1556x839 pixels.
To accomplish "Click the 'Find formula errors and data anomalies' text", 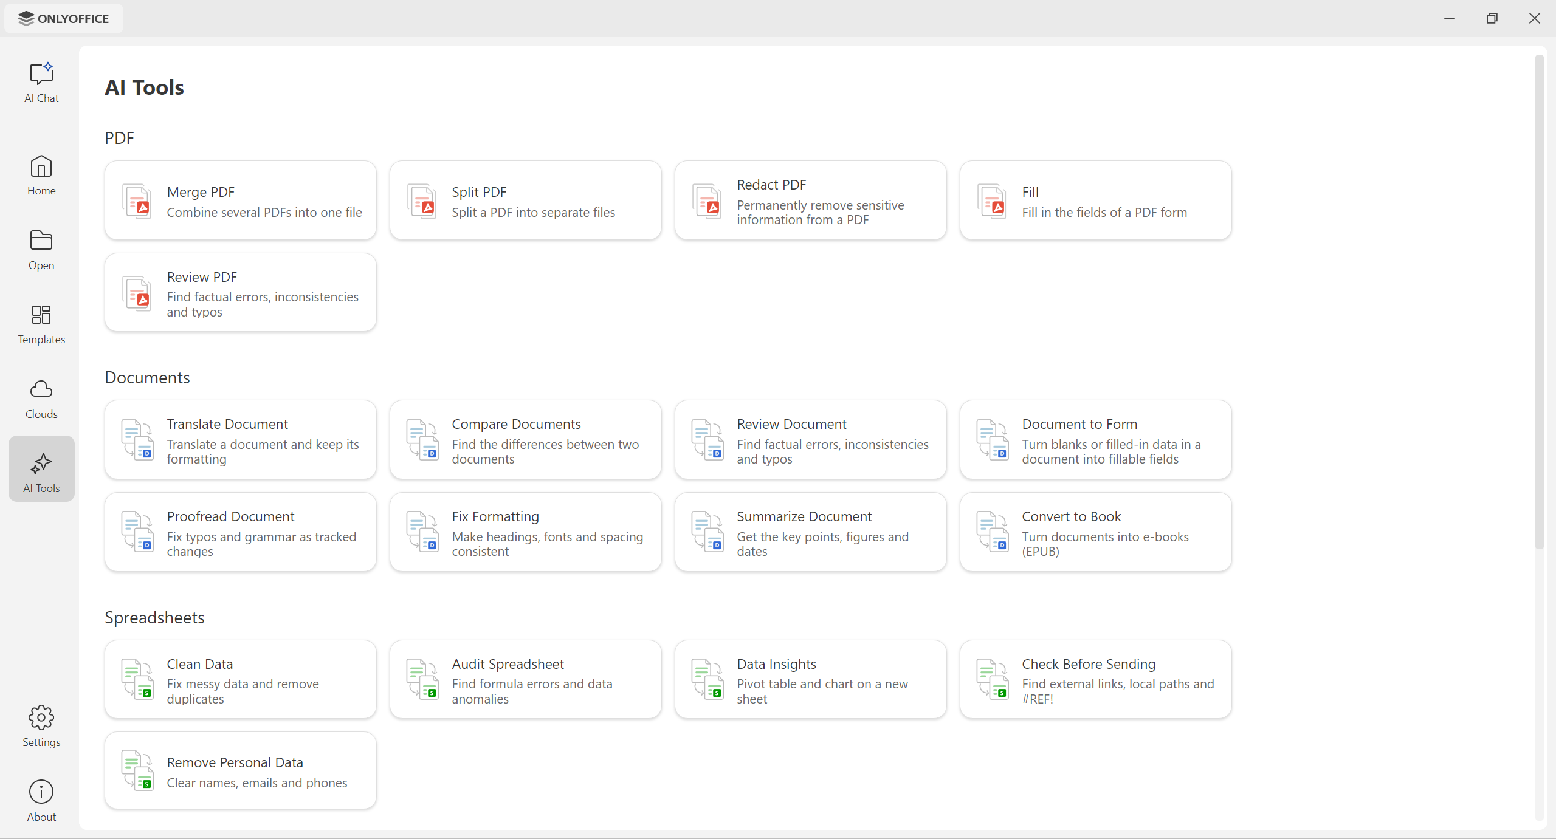I will click(532, 691).
